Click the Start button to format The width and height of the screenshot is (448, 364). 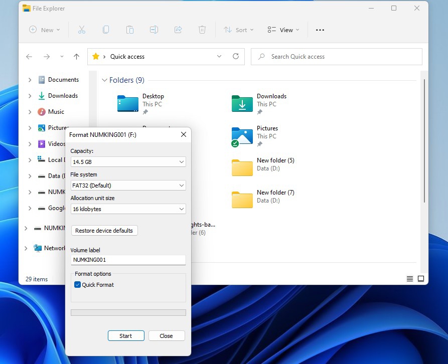(x=126, y=336)
